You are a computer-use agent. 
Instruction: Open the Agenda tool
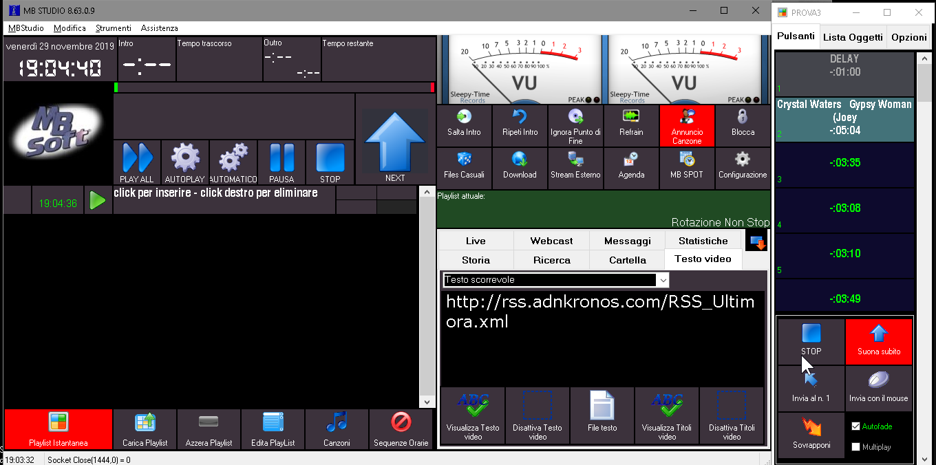click(631, 160)
